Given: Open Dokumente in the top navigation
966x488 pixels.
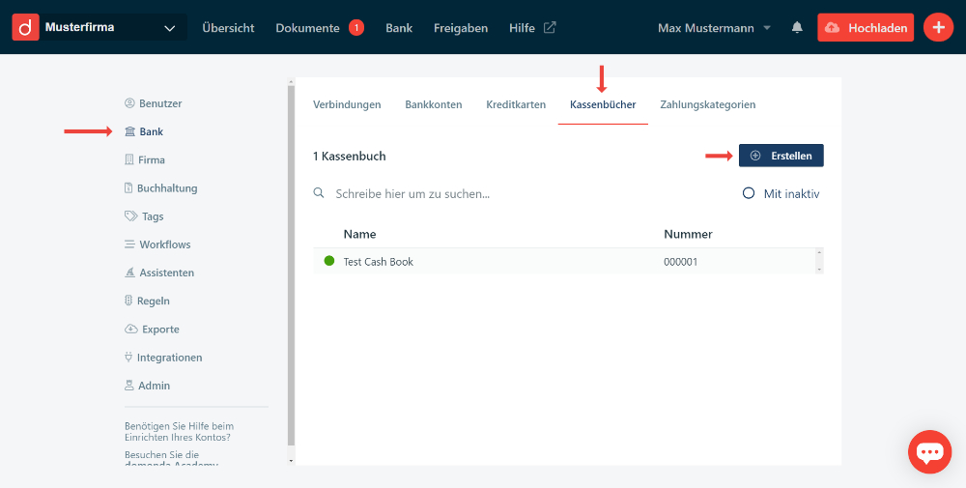Looking at the screenshot, I should click(x=307, y=28).
